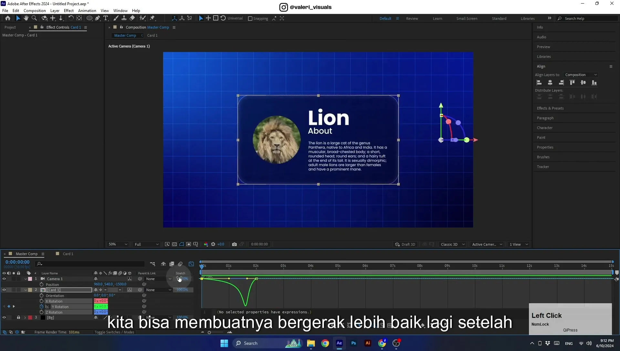
Task: Toggle Draft 3D mode
Action: click(x=405, y=244)
